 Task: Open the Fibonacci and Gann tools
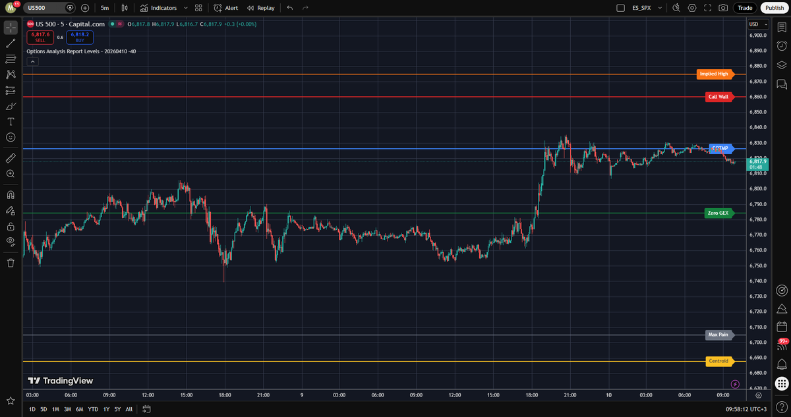pos(11,59)
